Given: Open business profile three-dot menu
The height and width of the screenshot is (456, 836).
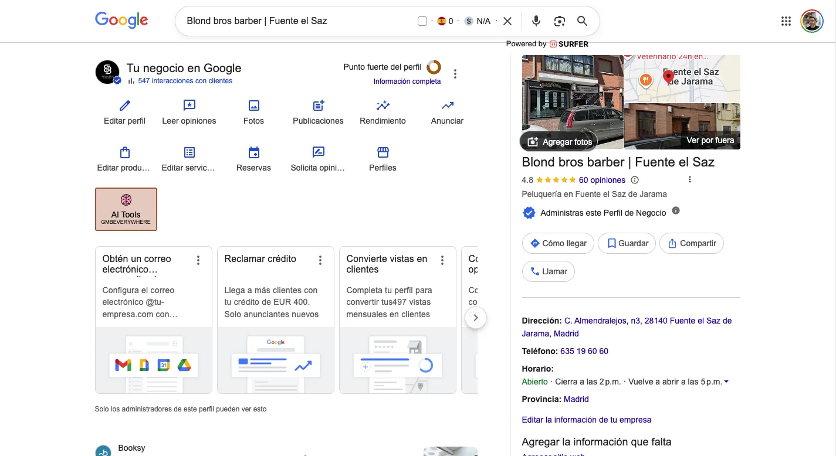Looking at the screenshot, I should (455, 74).
